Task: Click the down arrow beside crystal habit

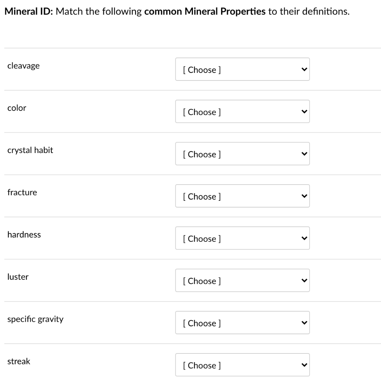Action: (304, 154)
